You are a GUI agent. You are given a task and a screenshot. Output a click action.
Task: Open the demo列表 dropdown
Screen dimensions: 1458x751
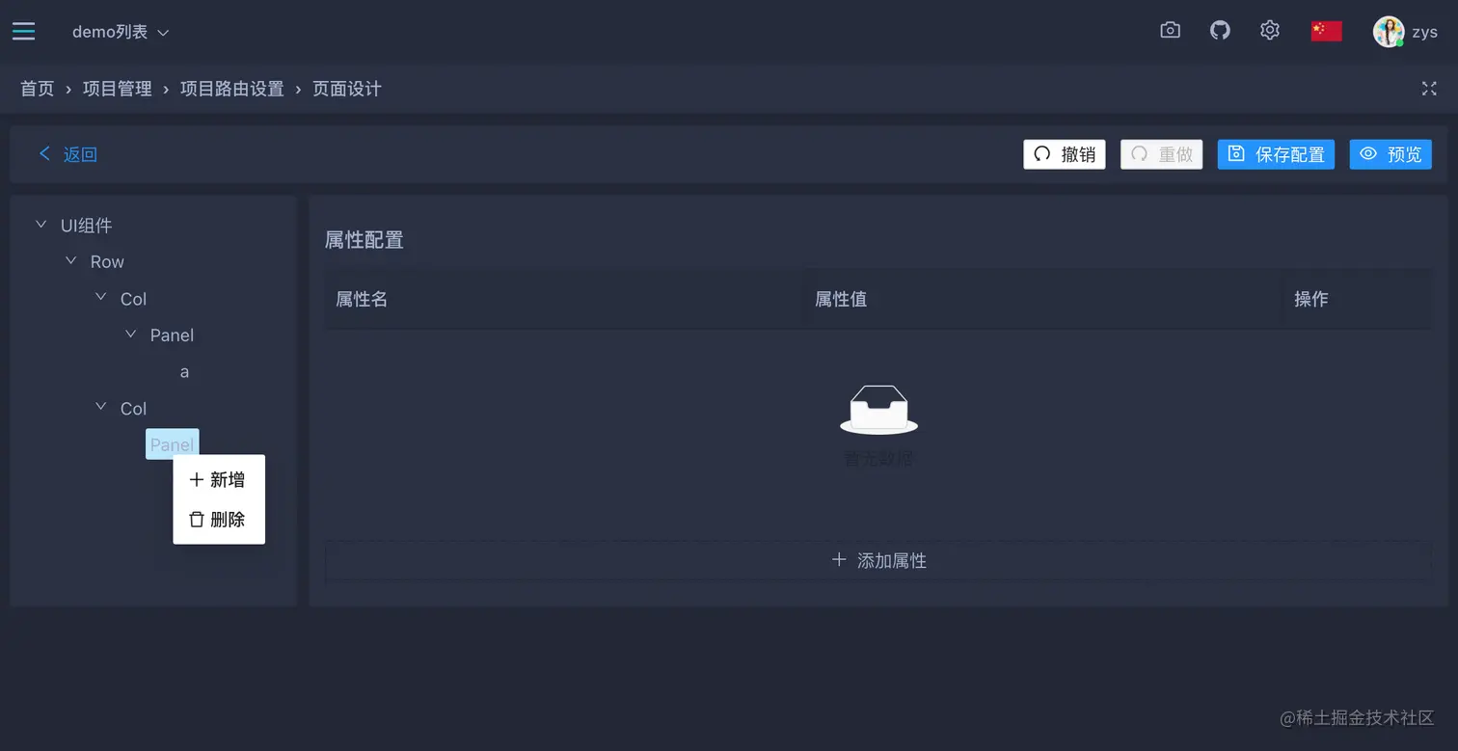(x=121, y=32)
